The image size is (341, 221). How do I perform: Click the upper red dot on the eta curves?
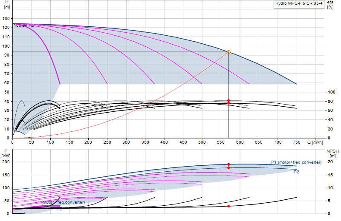[228, 101]
